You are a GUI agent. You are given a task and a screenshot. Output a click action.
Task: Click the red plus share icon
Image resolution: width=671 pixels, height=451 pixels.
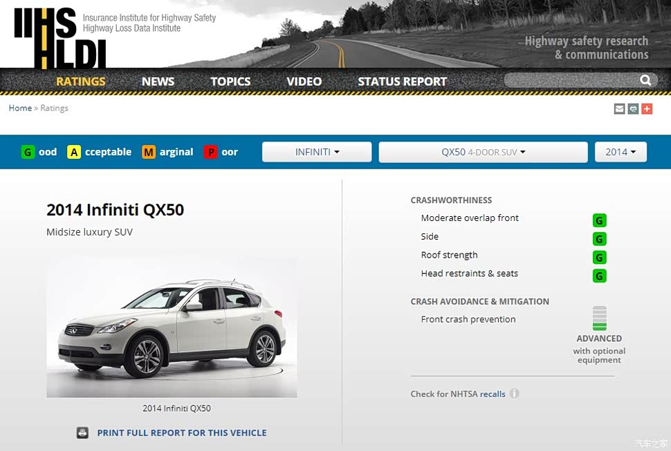coord(647,108)
